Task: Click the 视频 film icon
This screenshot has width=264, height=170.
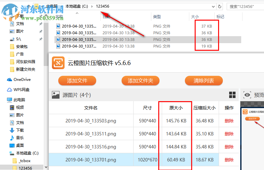Action: (x=12, y=108)
